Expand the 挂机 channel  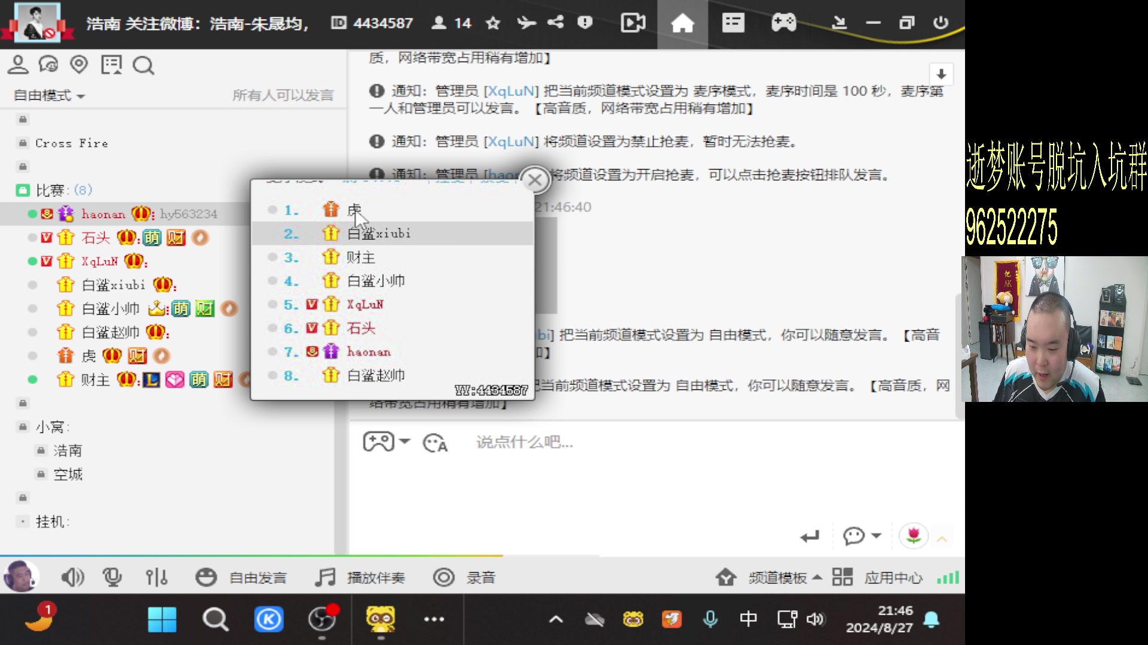23,522
